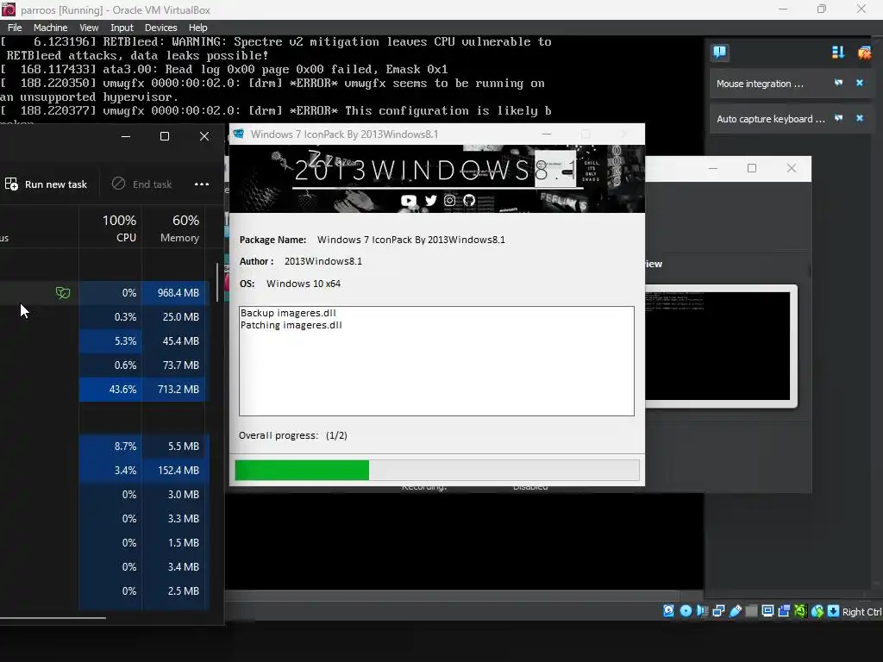Click the USB devices status icon
Image resolution: width=883 pixels, height=662 pixels.
pos(735,611)
